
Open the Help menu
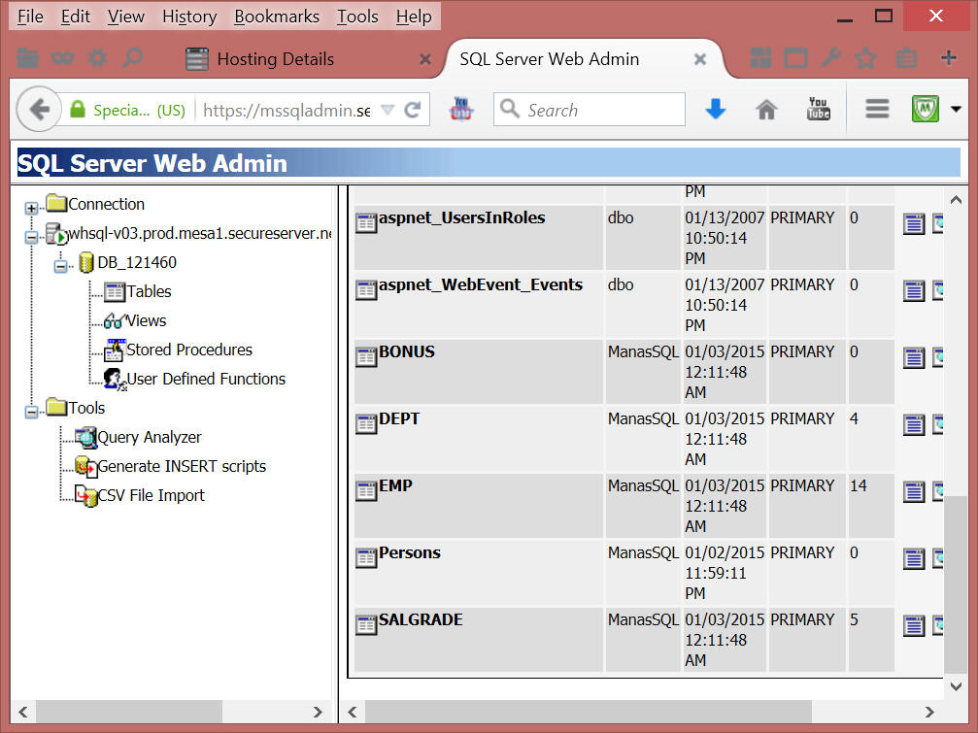pos(414,17)
